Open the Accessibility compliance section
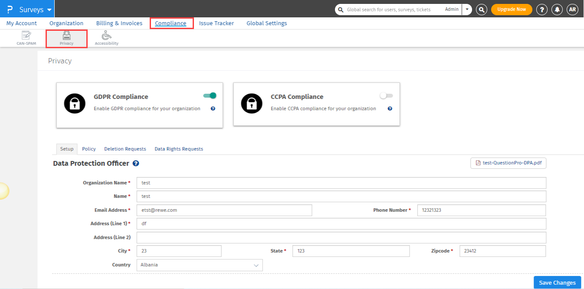Viewport: 584px width, 289px height. click(x=106, y=38)
